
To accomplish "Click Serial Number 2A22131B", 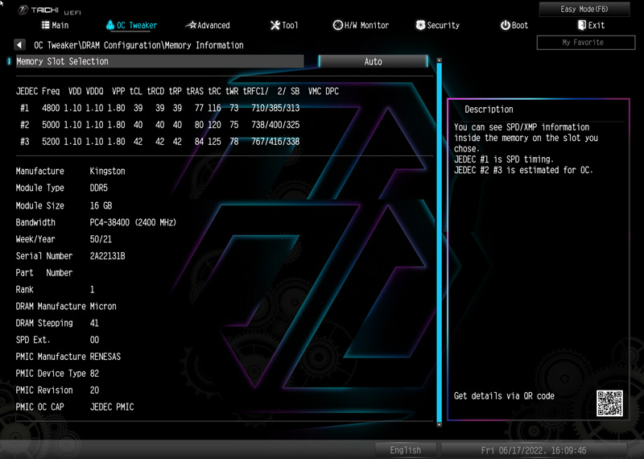I will click(107, 255).
